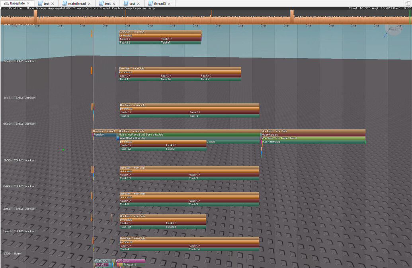The image size is (412, 268).
Task: Switch to the Baseplate tab
Action: (17, 4)
